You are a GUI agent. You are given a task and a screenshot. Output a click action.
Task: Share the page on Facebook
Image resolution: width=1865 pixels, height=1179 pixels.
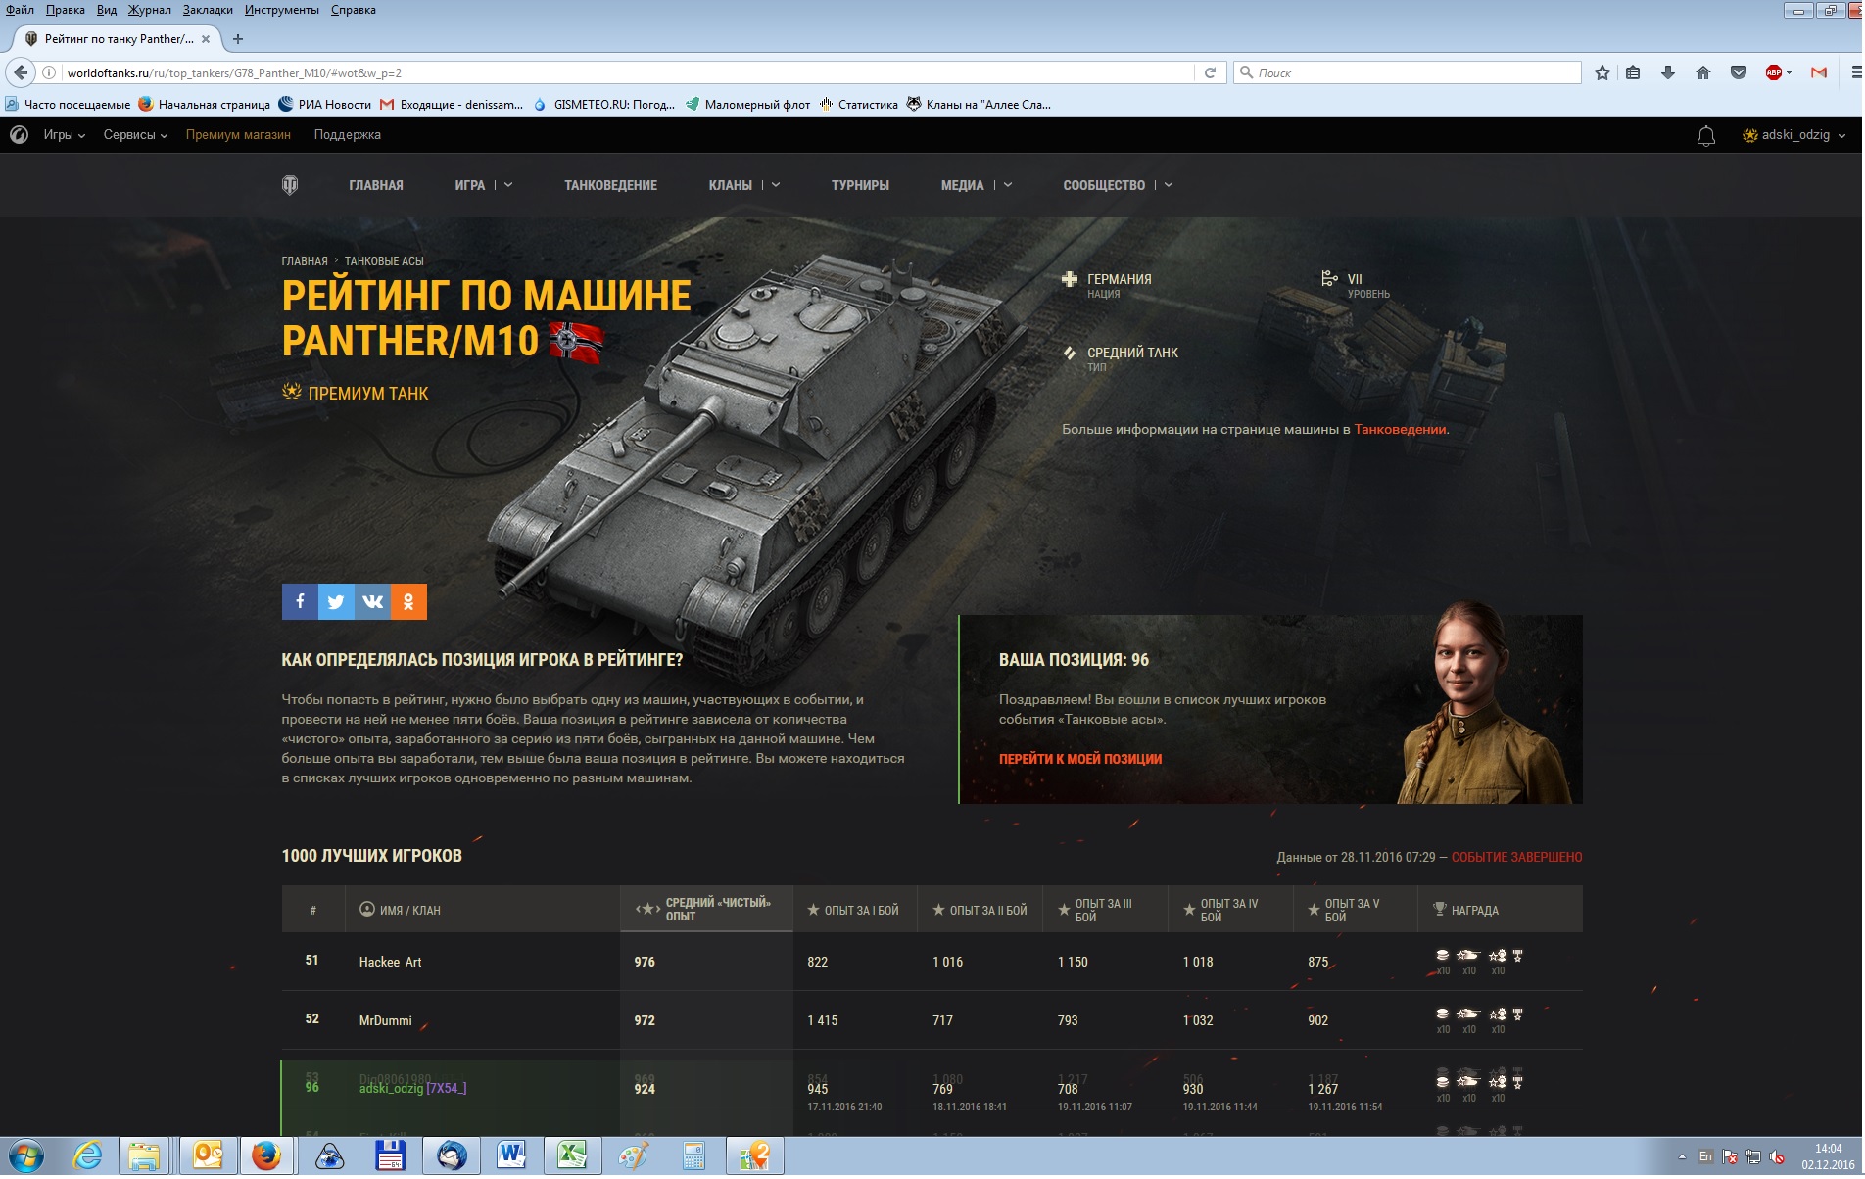tap(300, 602)
